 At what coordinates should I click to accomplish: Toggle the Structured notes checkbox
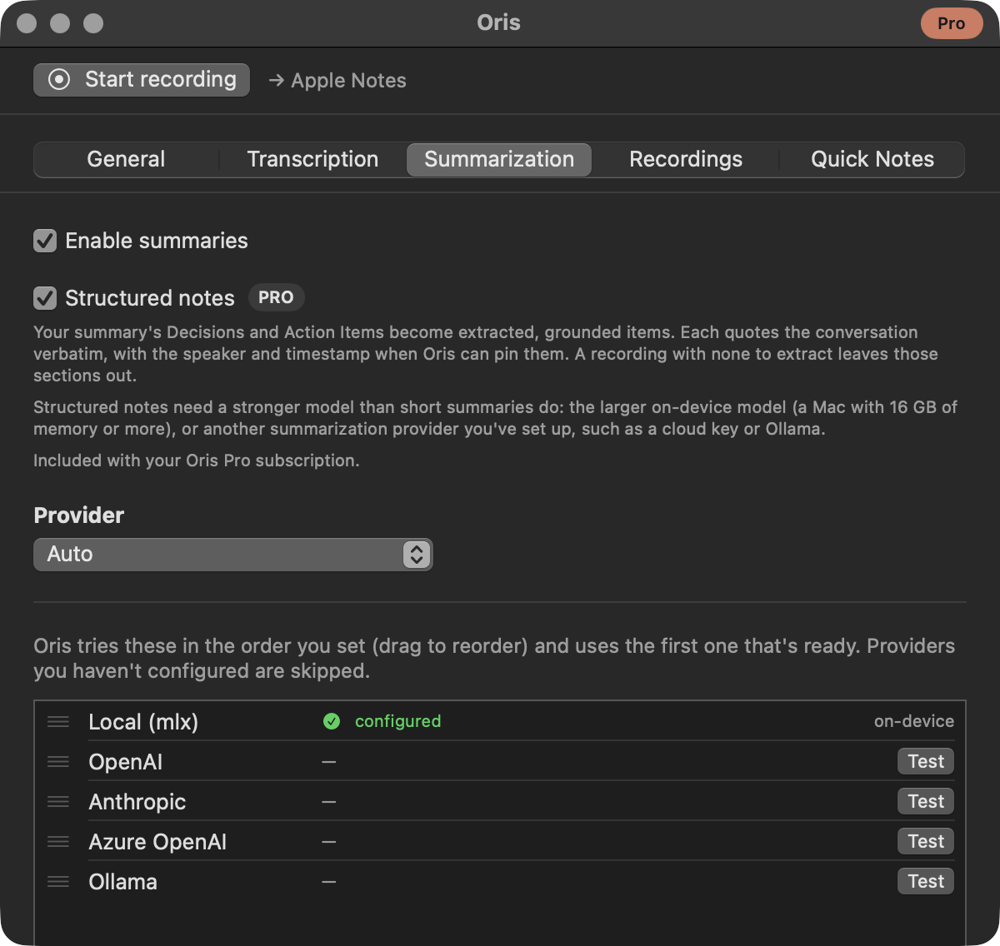click(x=45, y=298)
